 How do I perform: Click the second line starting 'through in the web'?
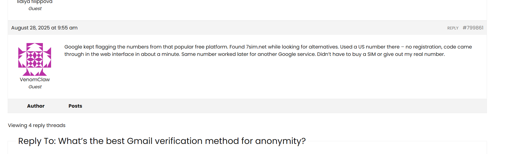click(x=255, y=54)
